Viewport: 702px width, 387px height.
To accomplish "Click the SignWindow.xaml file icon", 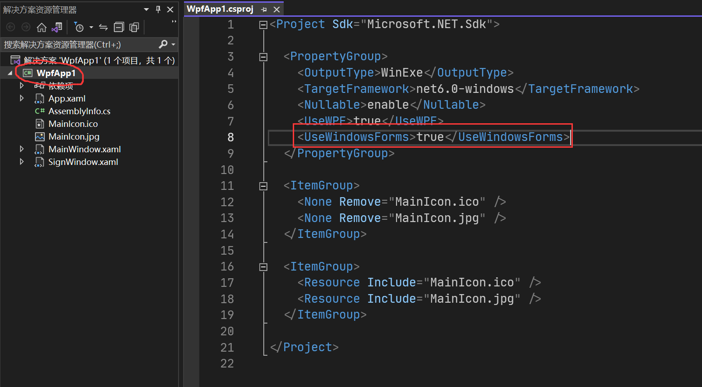I will (40, 162).
